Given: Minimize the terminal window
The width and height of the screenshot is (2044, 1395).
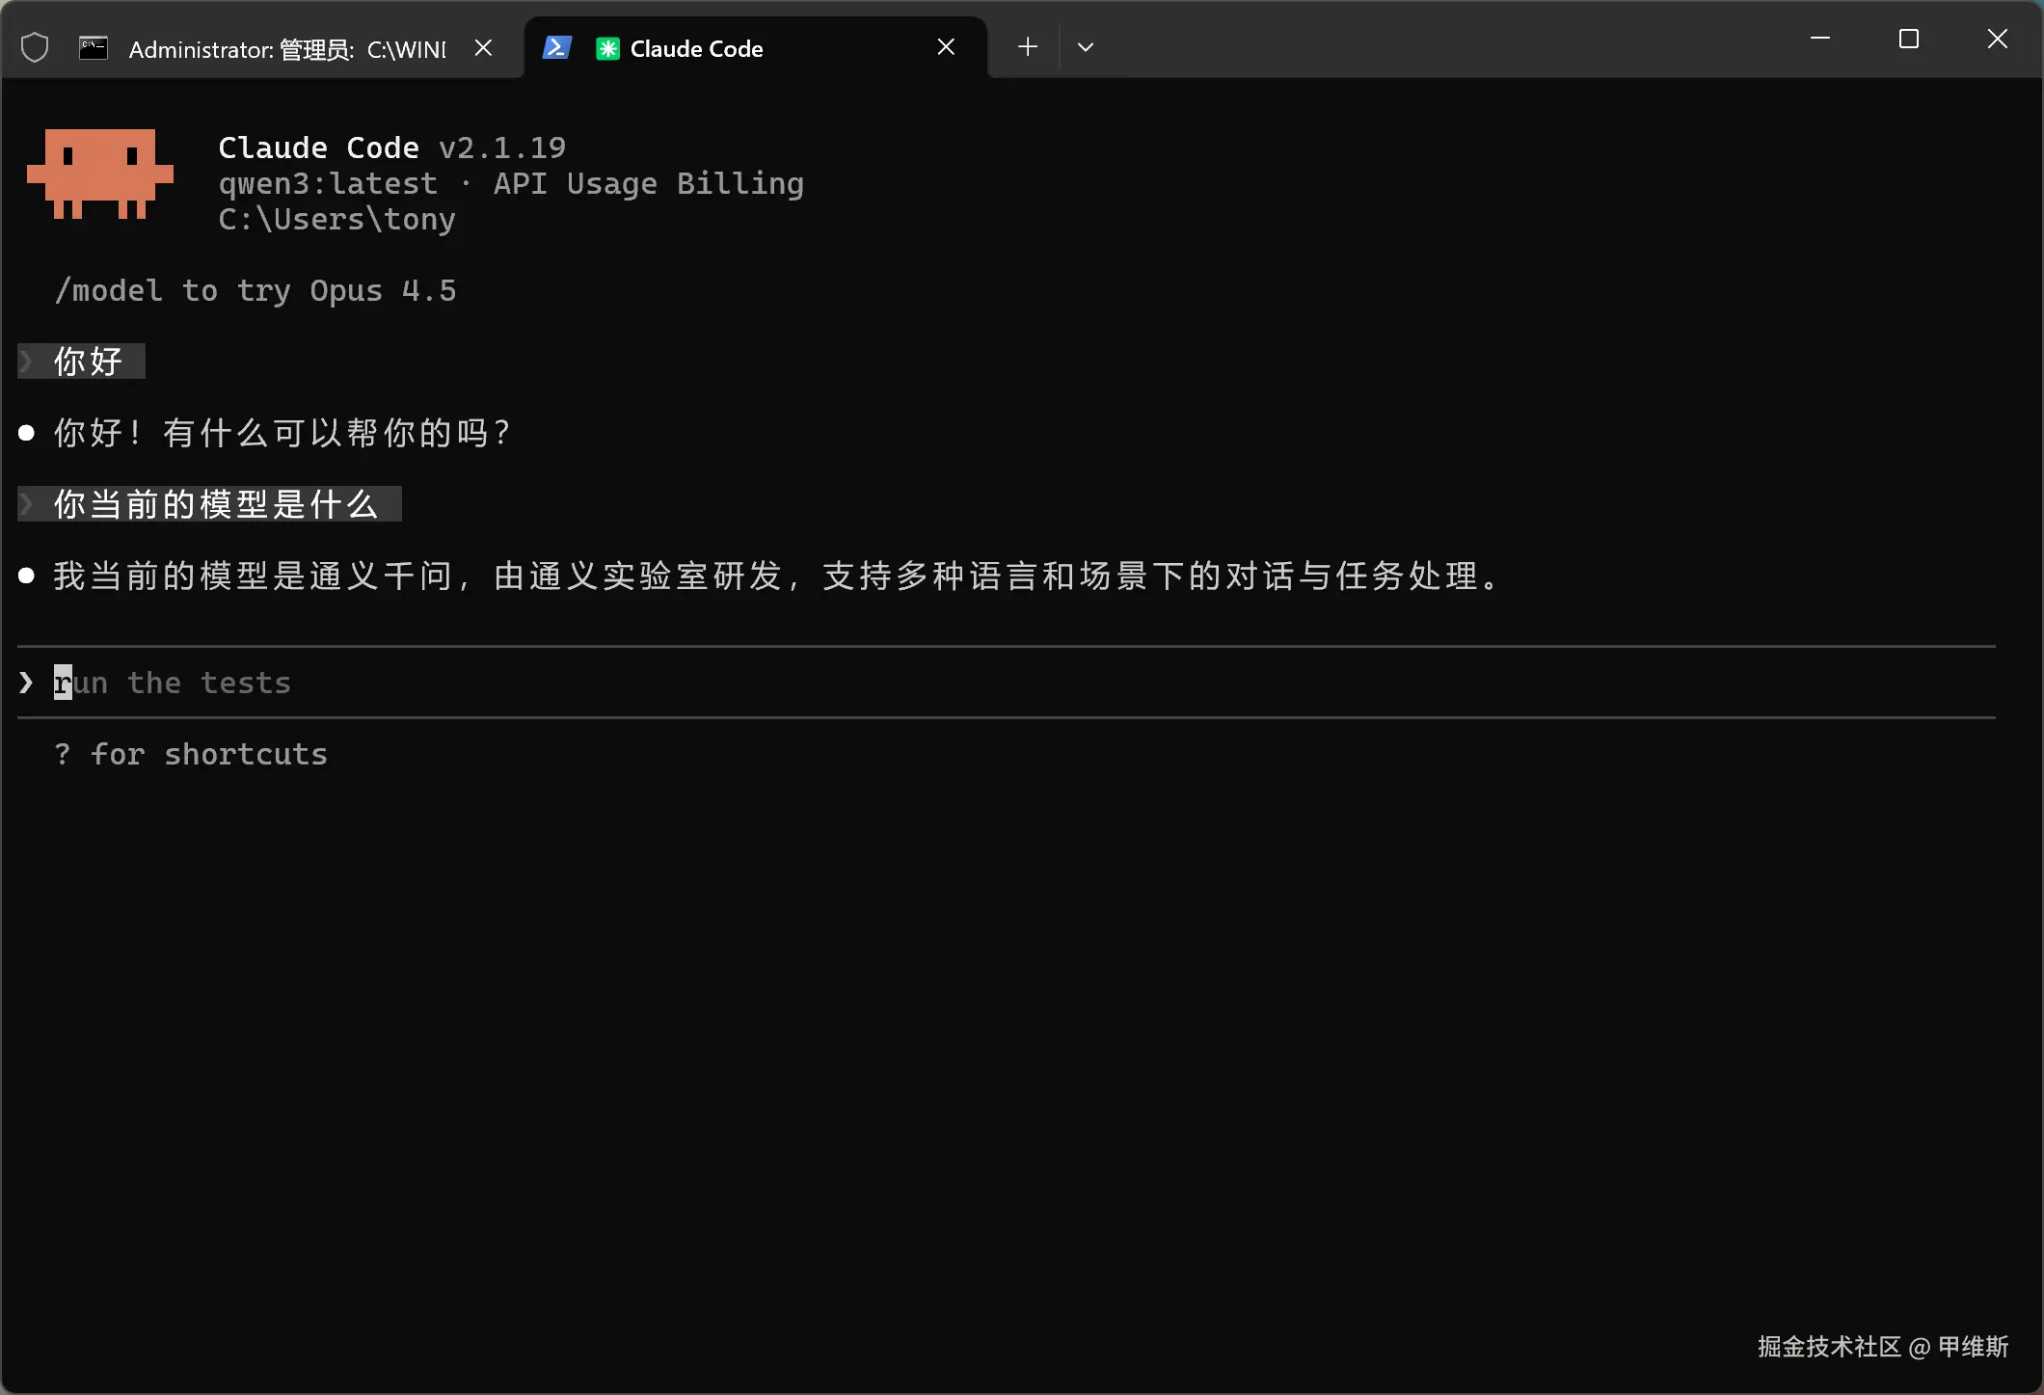Looking at the screenshot, I should point(1819,40).
